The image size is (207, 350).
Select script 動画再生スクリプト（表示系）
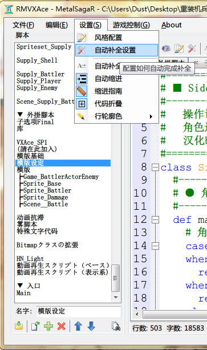click(x=63, y=272)
